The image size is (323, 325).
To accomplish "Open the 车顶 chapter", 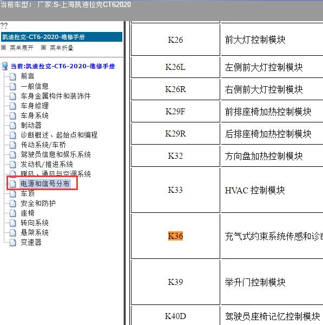I will (x=28, y=193).
